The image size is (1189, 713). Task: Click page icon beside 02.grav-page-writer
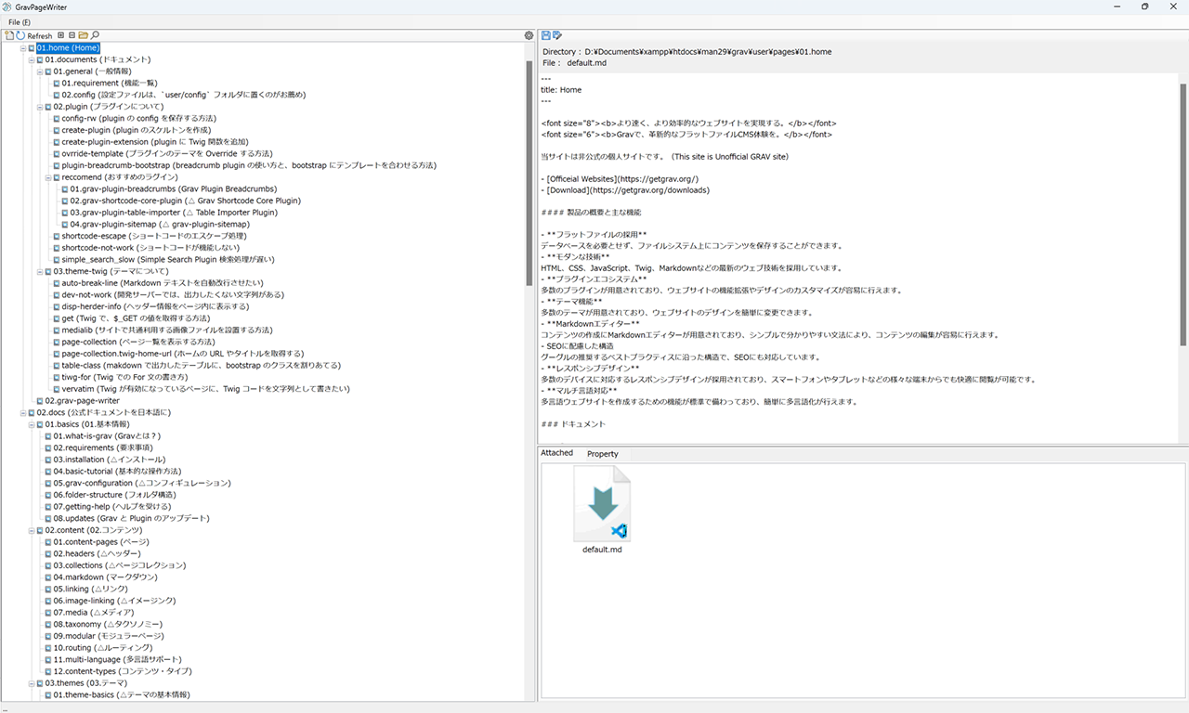(x=40, y=400)
